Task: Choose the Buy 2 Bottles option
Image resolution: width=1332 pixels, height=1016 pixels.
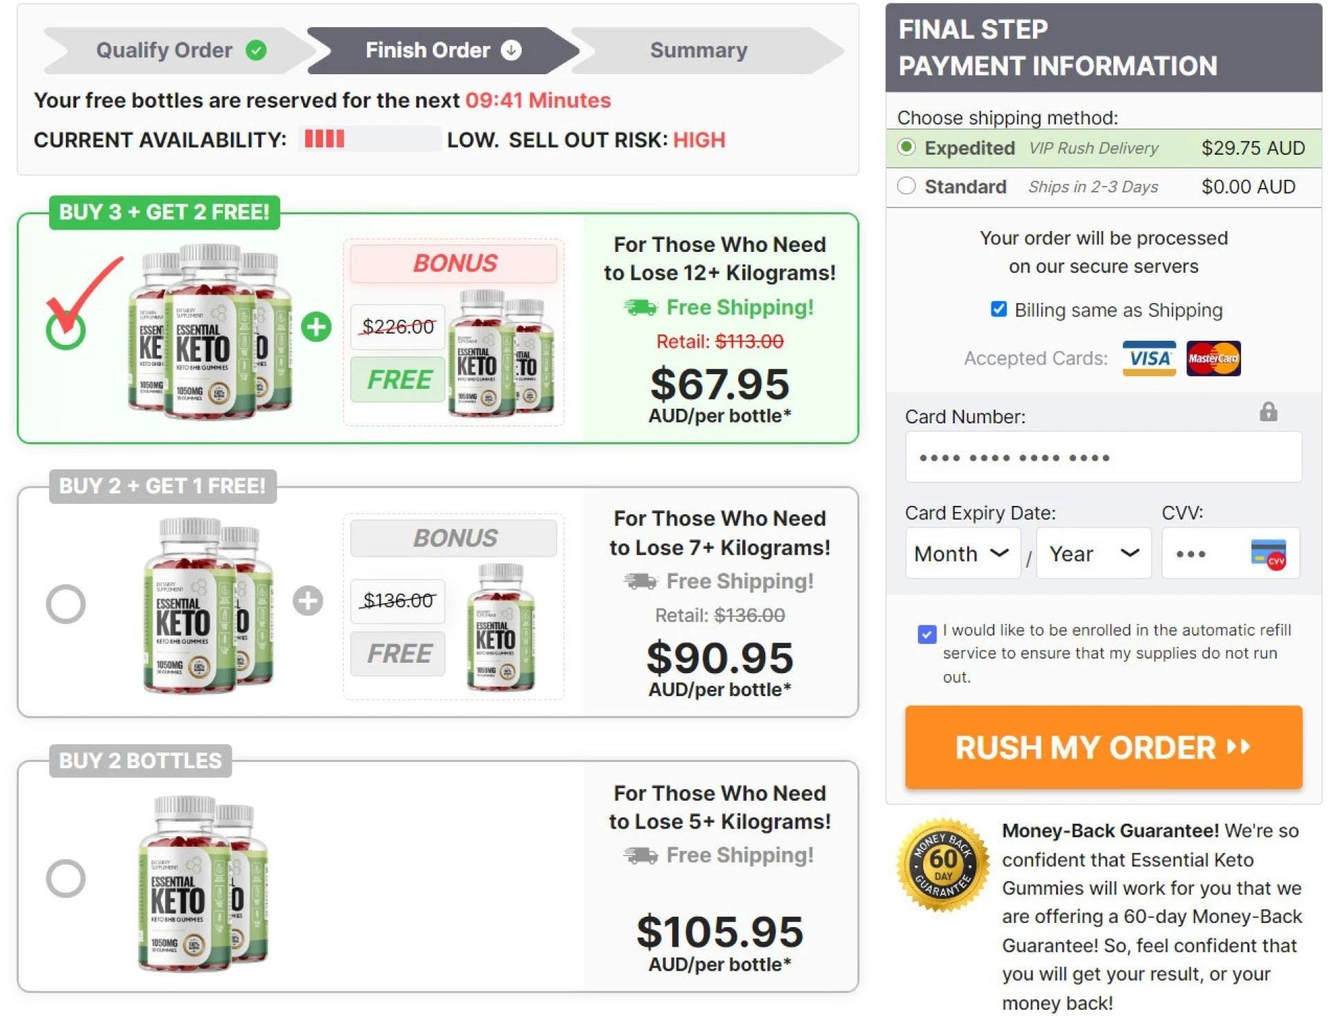Action: tap(67, 877)
